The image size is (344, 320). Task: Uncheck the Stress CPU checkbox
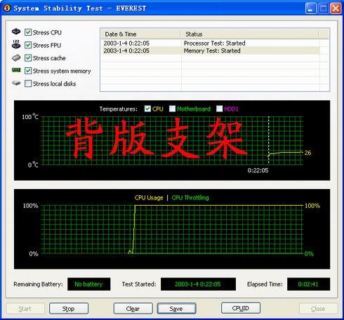[28, 32]
